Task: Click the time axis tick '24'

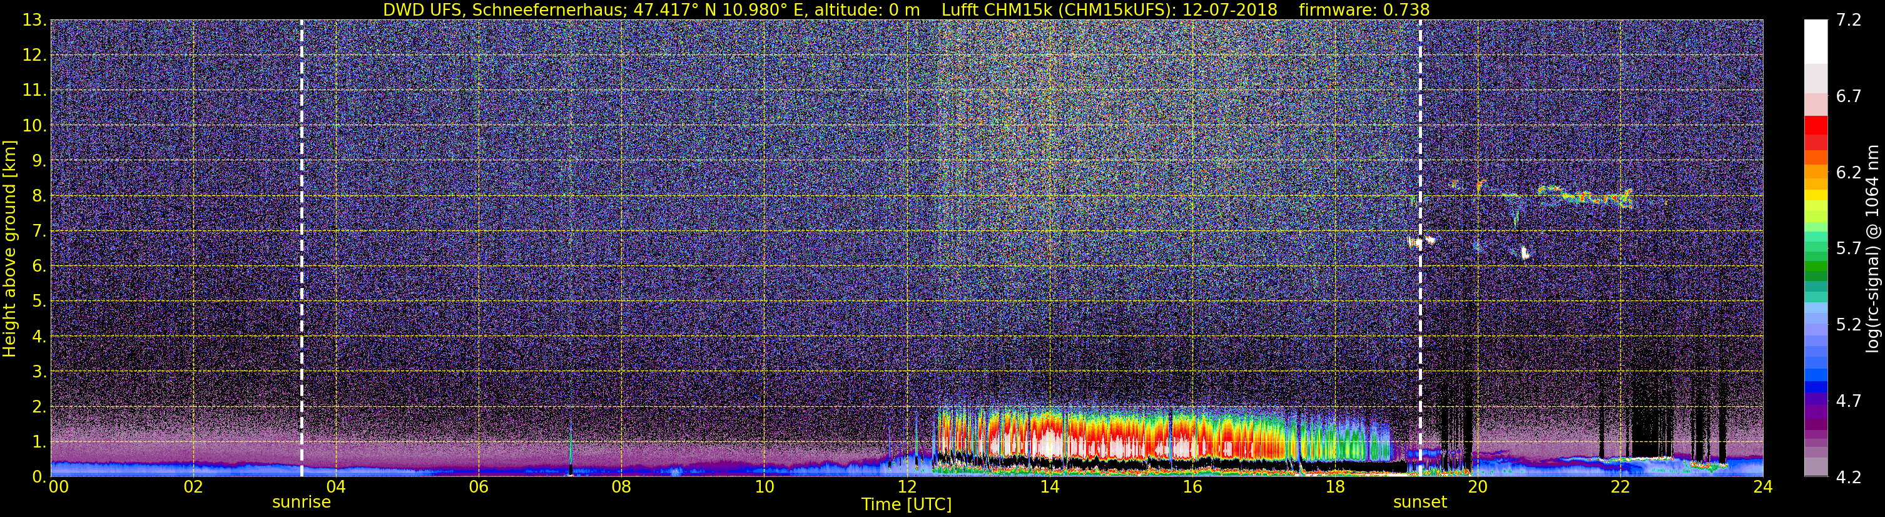Action: coord(1763,487)
